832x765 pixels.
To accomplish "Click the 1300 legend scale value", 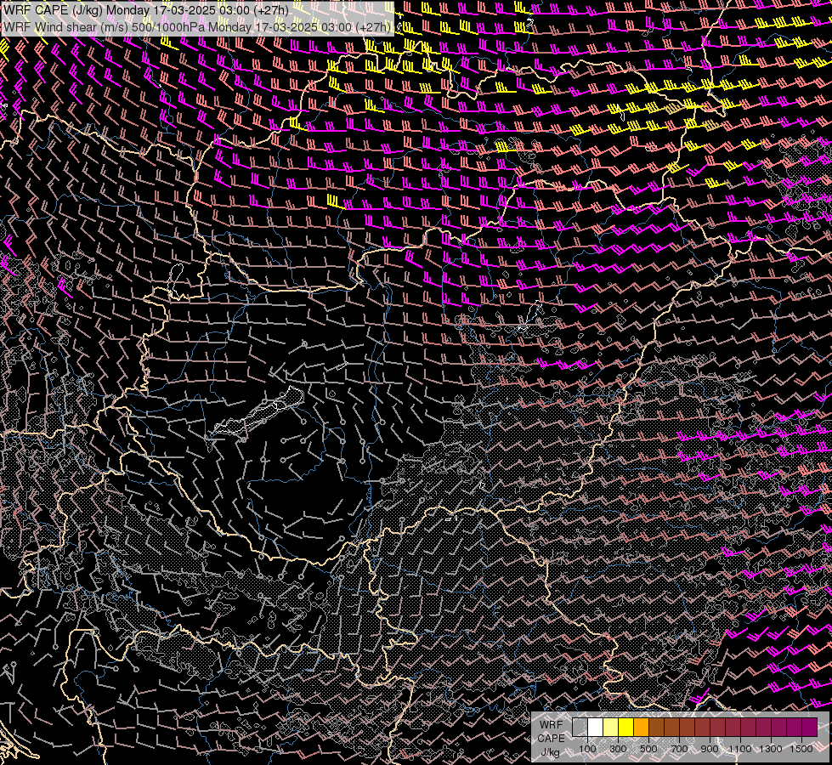I will [771, 749].
